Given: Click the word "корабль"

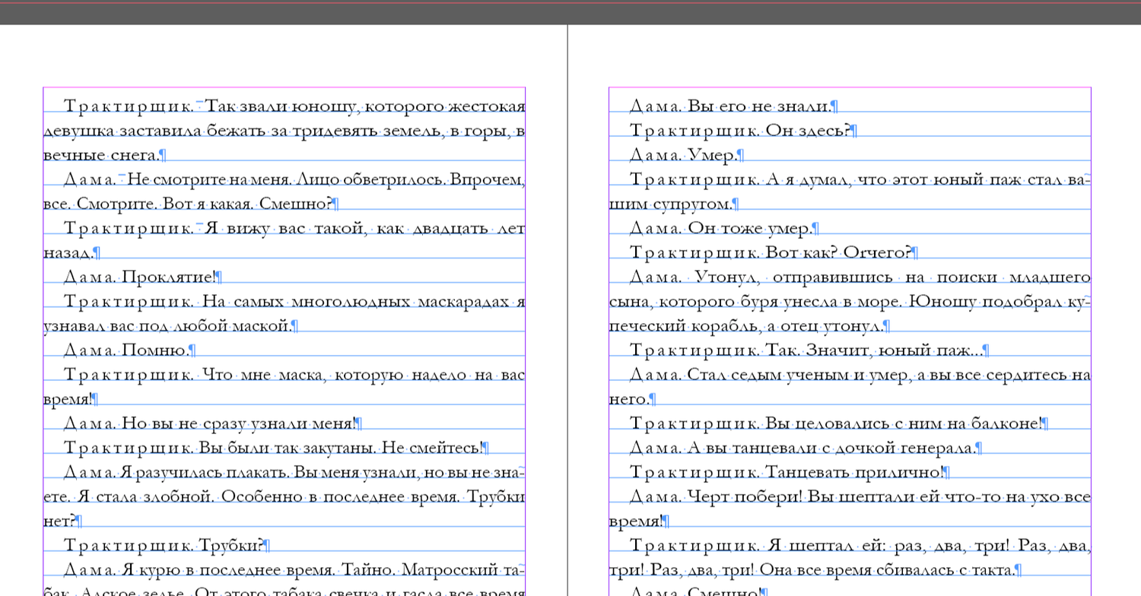Looking at the screenshot, I should [x=725, y=326].
